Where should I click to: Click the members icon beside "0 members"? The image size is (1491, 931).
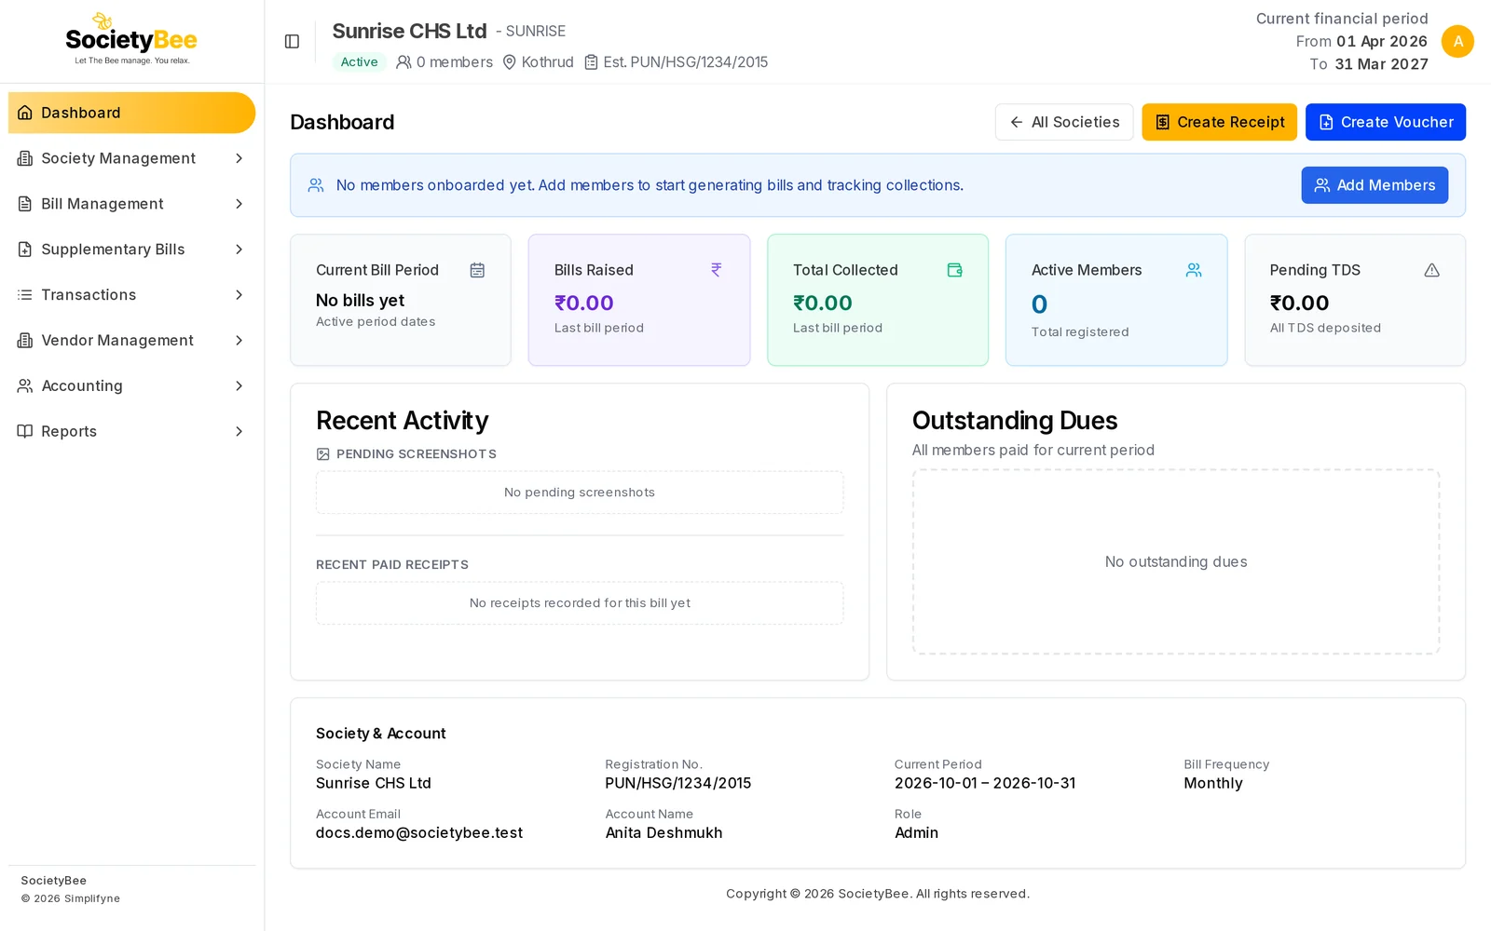(404, 62)
